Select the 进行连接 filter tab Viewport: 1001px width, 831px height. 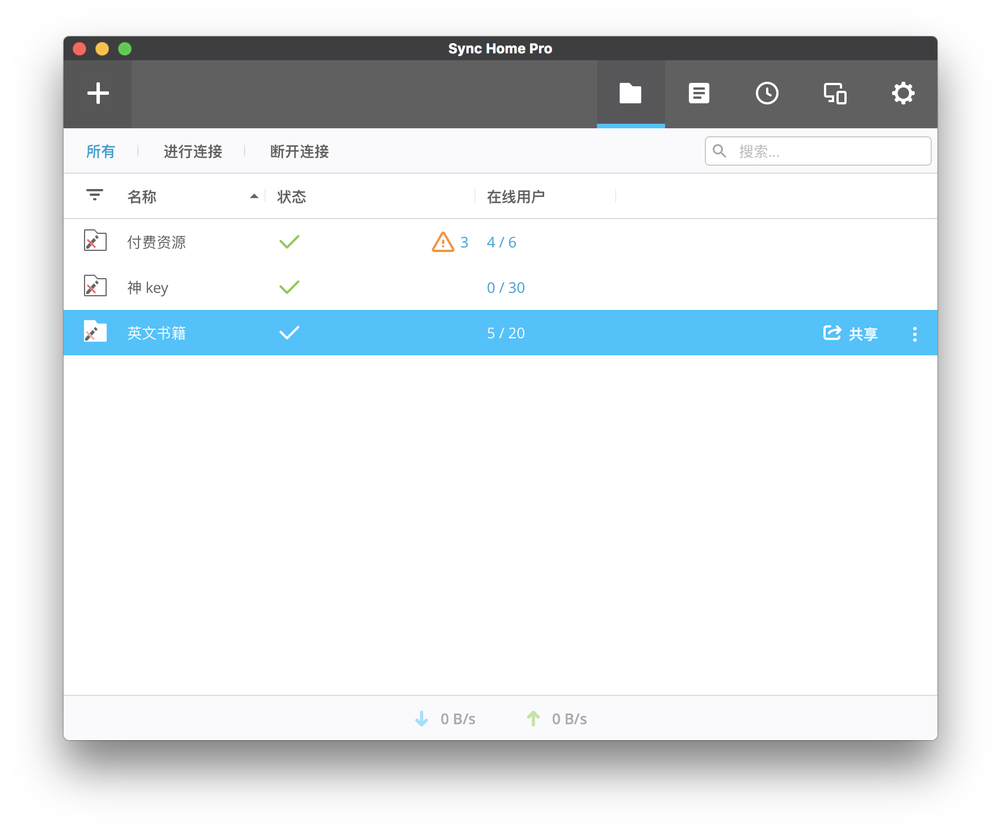193,152
